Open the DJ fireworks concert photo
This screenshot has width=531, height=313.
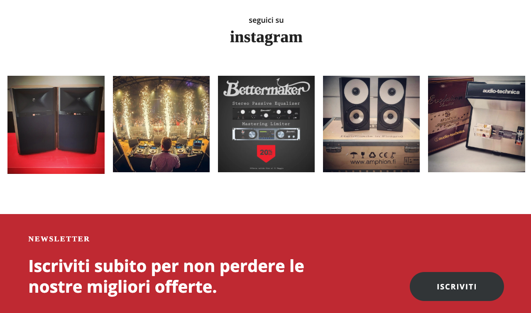click(161, 124)
